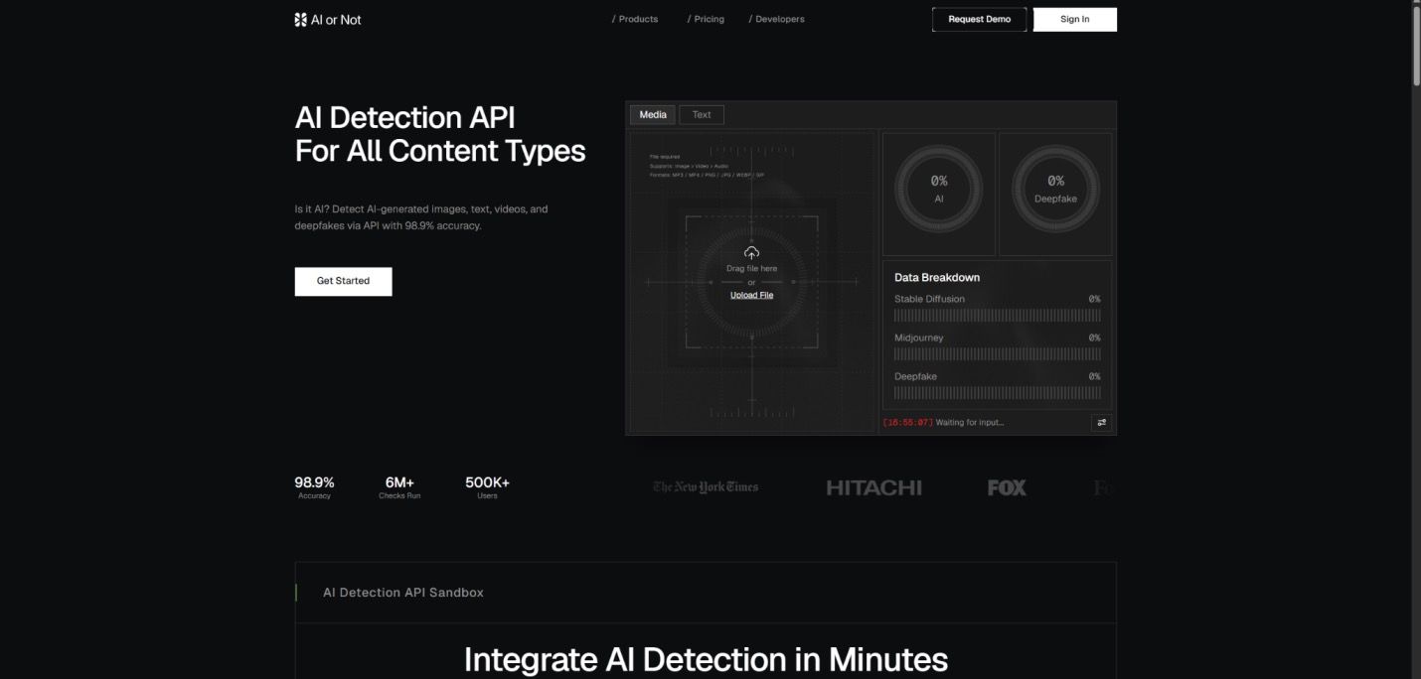Click the 'Waiting for input...' status text
The width and height of the screenshot is (1421, 679).
[x=970, y=423]
